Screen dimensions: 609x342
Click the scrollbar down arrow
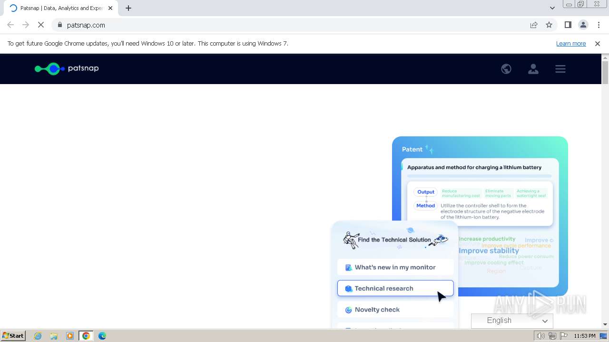[x=605, y=324]
